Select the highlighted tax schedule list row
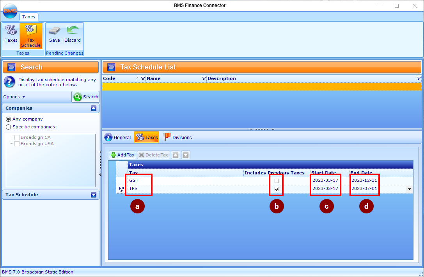The height and width of the screenshot is (277, 424). (262, 87)
